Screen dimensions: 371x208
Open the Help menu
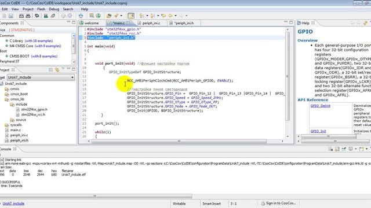[85, 9]
